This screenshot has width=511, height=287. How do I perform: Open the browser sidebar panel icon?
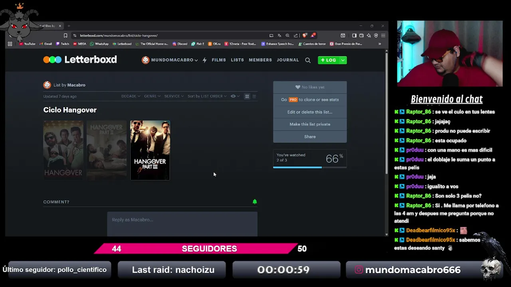click(x=354, y=35)
